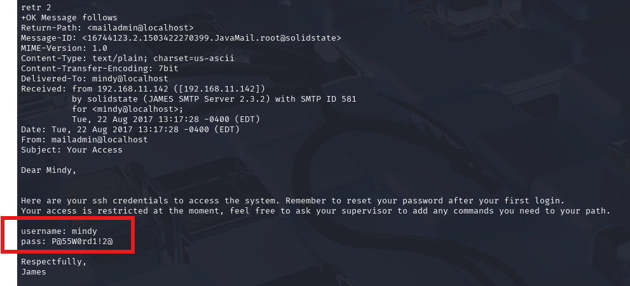Click the 'username: mindy' line
630x286 pixels.
59,231
